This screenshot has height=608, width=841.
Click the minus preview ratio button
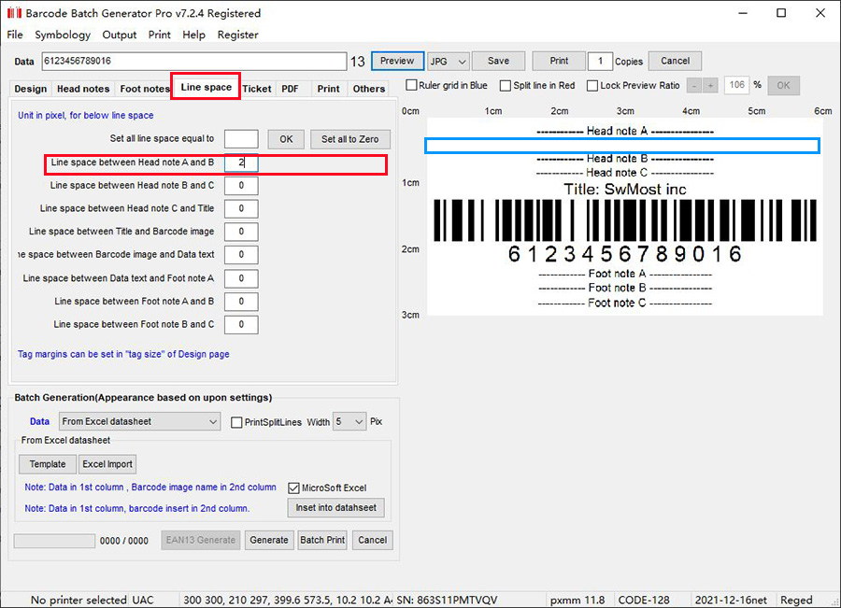tap(694, 85)
